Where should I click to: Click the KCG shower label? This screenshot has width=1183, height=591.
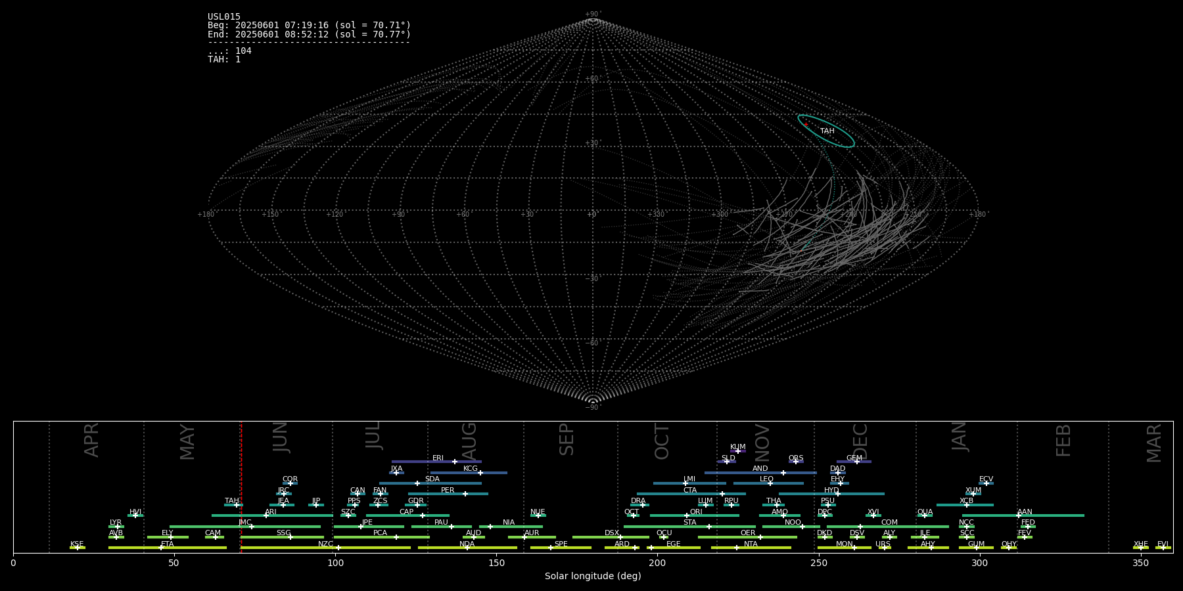point(471,469)
